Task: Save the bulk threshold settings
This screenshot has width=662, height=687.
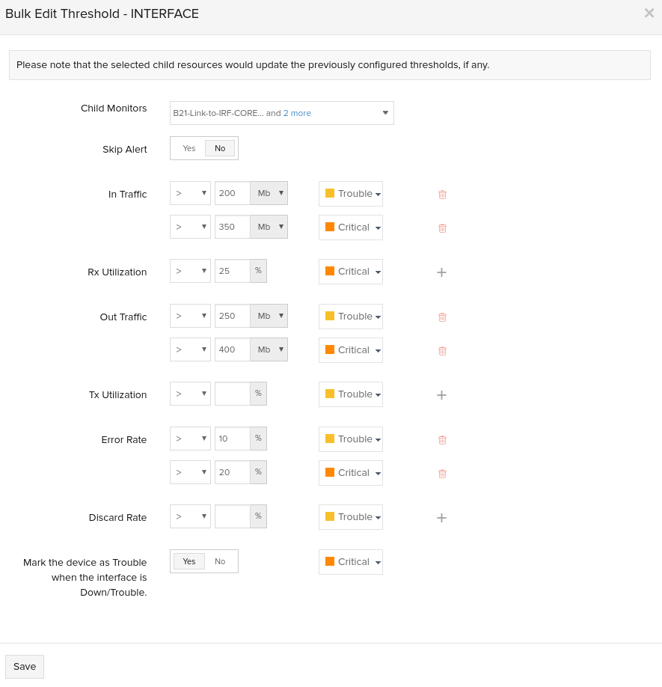Action: (24, 666)
